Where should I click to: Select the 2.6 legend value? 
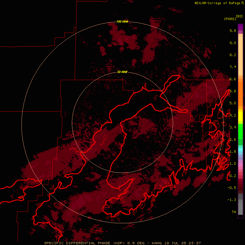point(233,140)
